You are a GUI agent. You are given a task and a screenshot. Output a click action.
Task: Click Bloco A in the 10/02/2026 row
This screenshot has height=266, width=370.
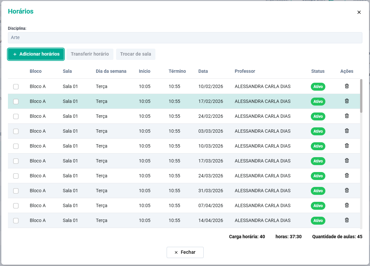(x=37, y=86)
